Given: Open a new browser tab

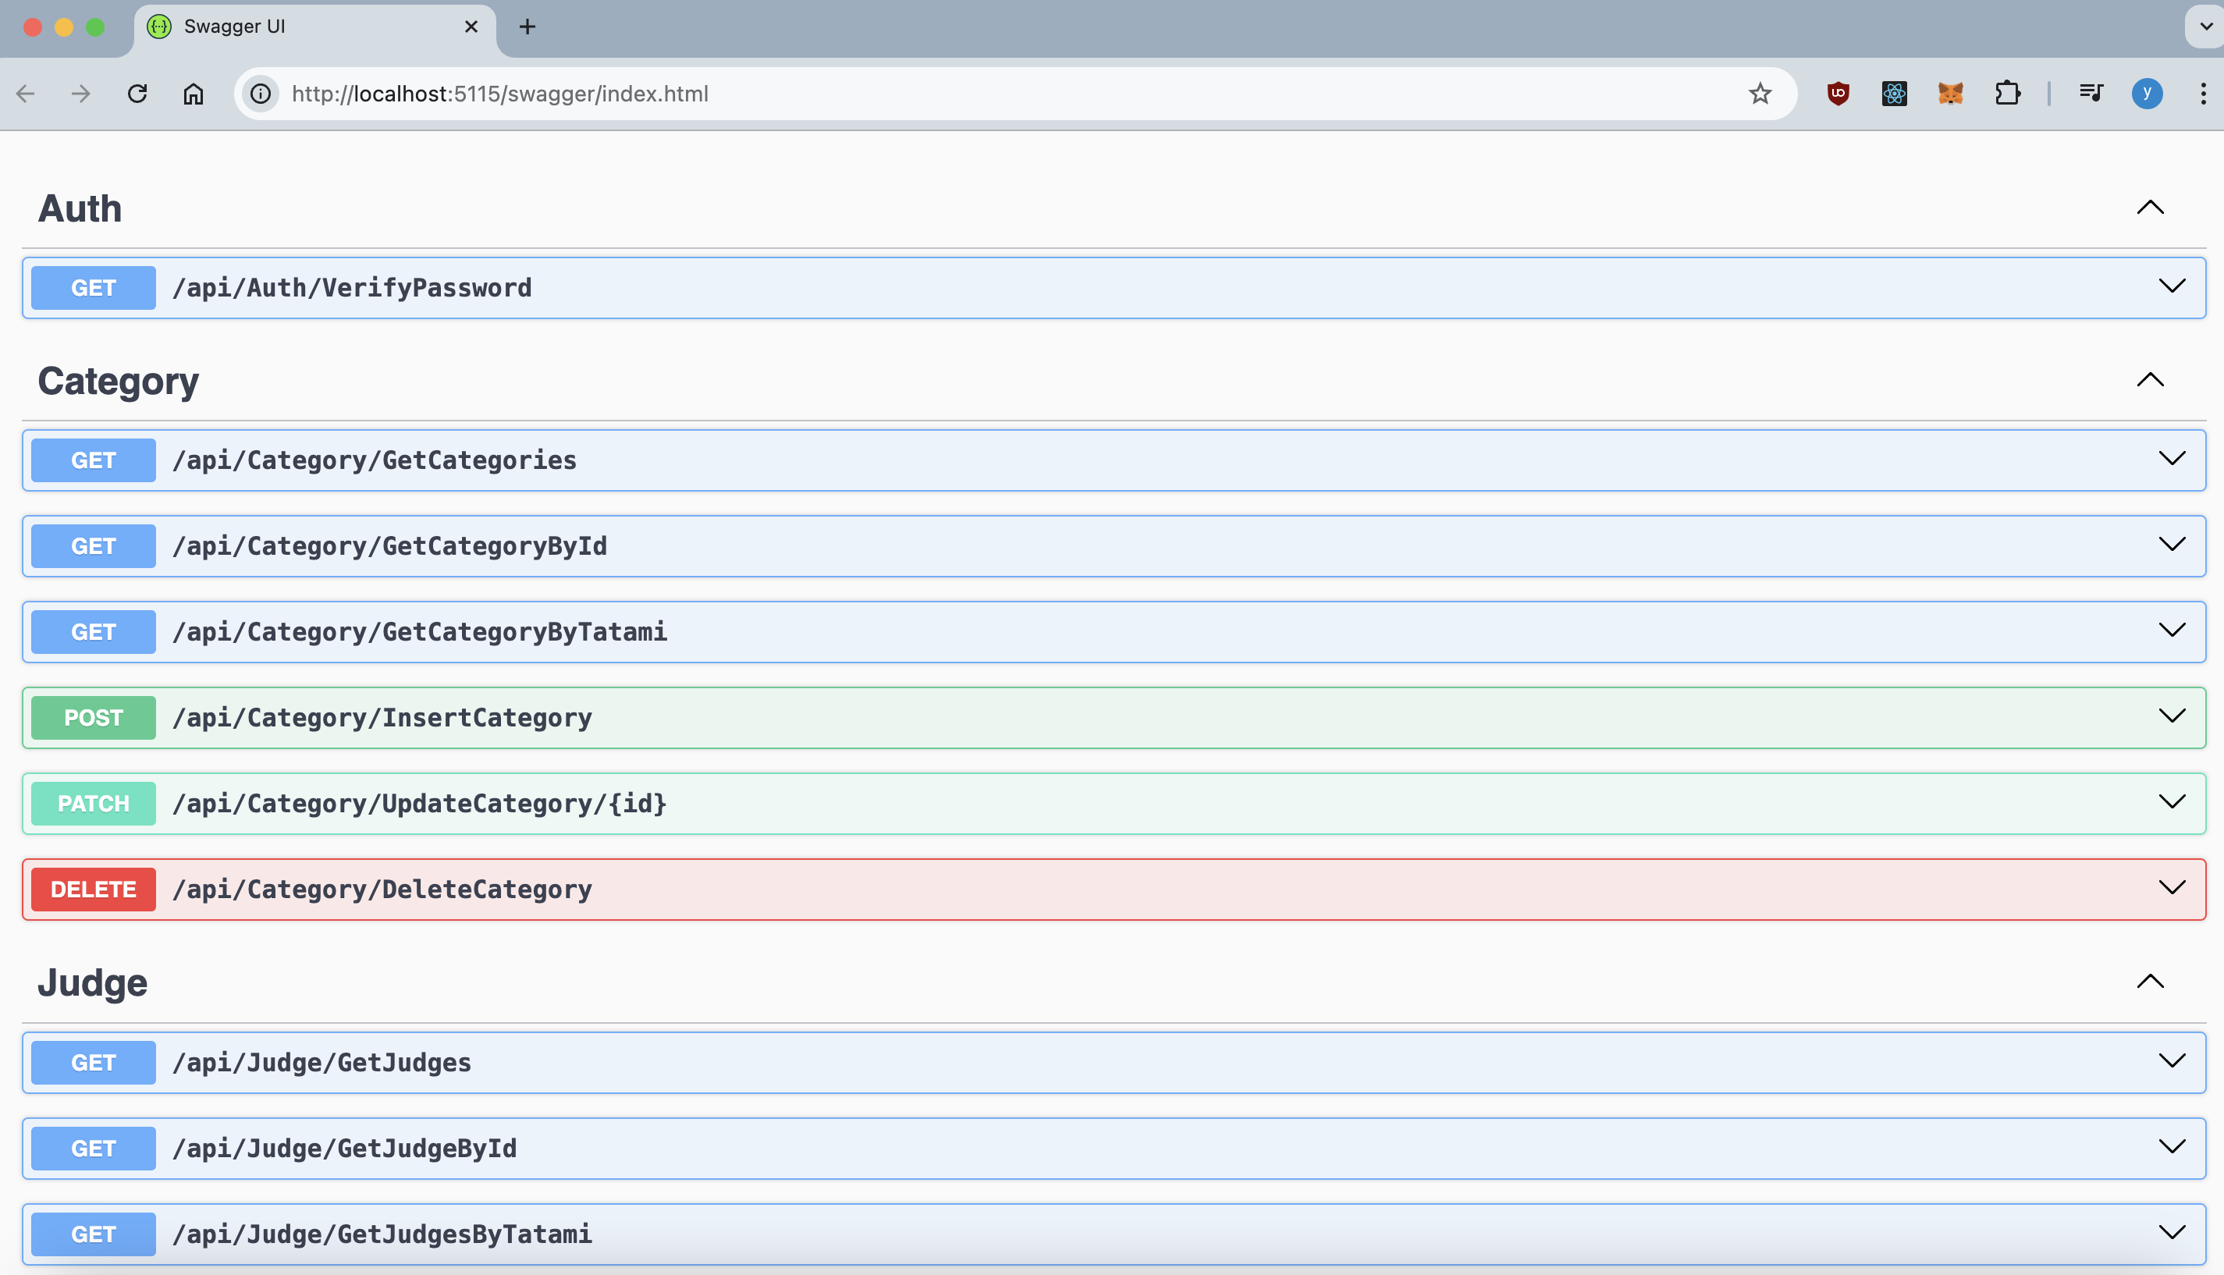Looking at the screenshot, I should pos(527,27).
